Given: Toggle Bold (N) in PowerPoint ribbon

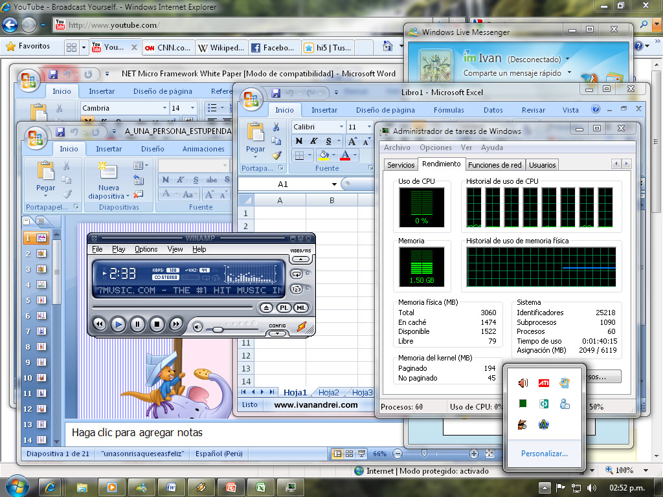Looking at the screenshot, I should tap(166, 180).
